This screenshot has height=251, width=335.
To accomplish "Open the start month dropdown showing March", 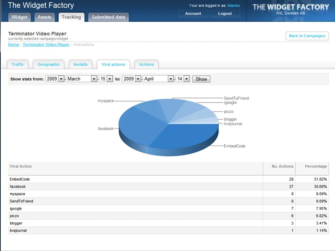I will click(81, 79).
